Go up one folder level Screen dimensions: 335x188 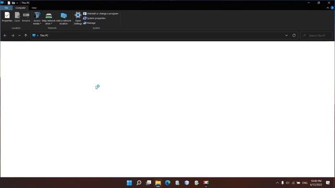(26, 36)
